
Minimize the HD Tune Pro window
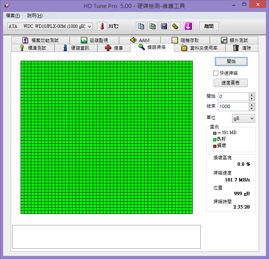[234, 5]
